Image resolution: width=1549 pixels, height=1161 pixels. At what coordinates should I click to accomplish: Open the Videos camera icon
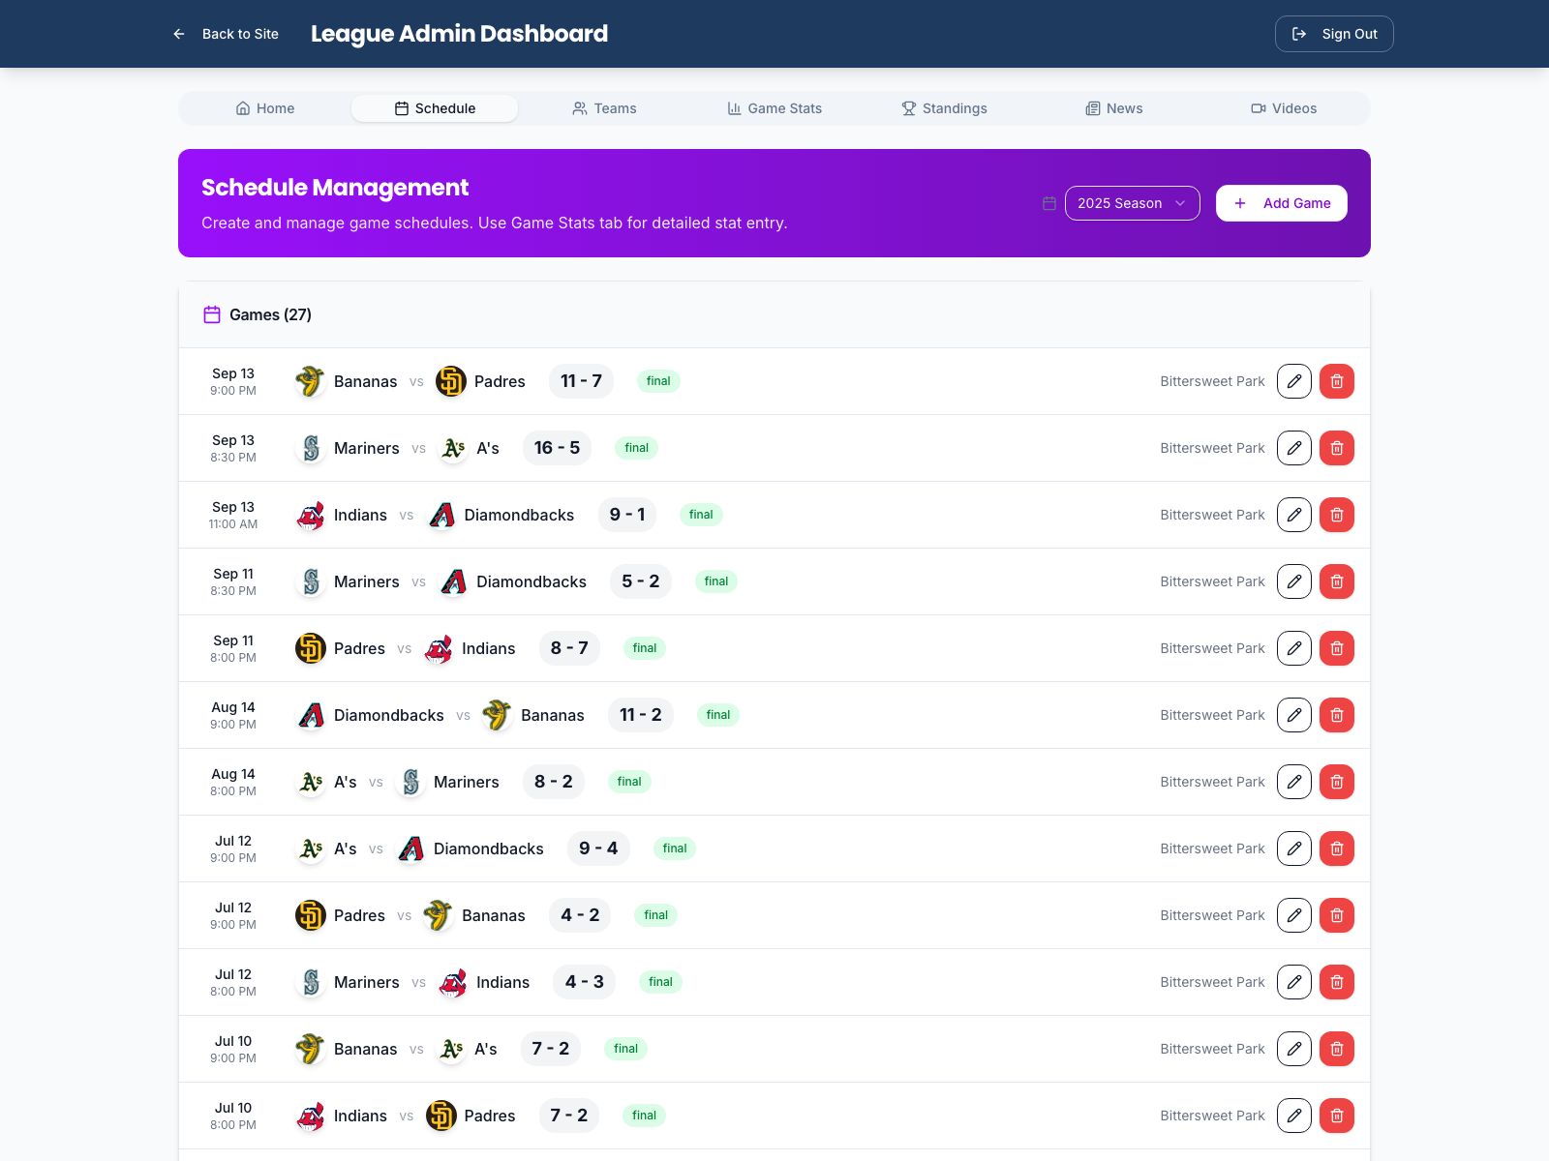tap(1258, 108)
